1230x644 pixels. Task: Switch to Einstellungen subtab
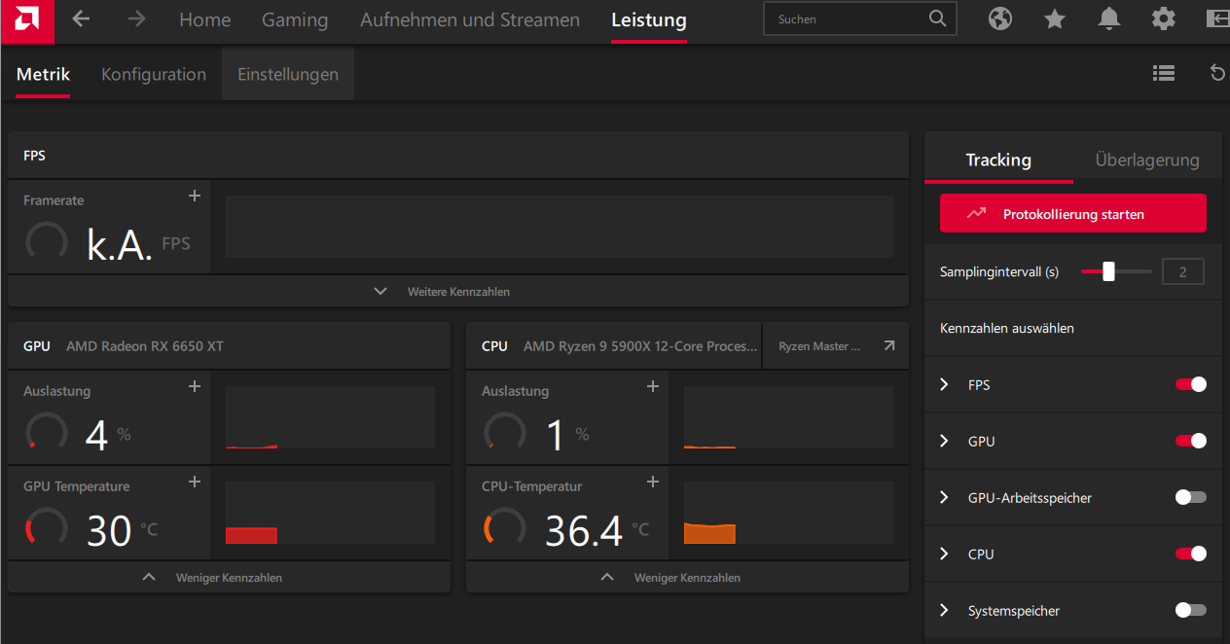288,74
